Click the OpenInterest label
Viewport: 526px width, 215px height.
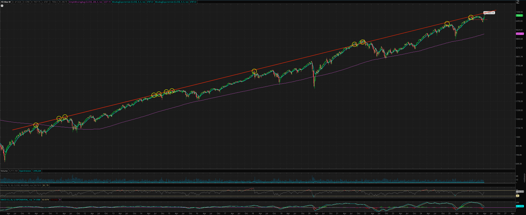coord(25,171)
